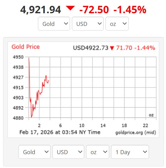The image size is (166, 168).
Task: Click the 71.70 change value in chart
Action: (124, 48)
